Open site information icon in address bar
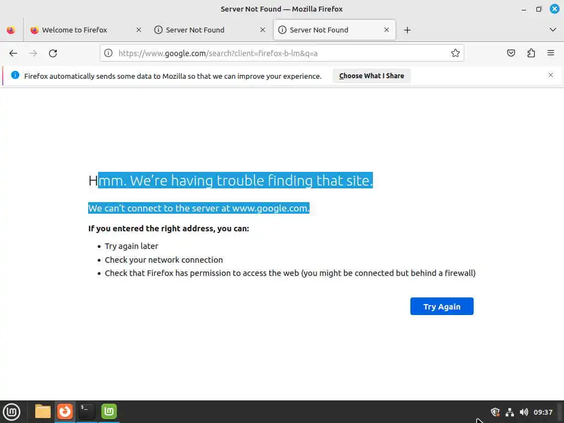 coord(109,53)
